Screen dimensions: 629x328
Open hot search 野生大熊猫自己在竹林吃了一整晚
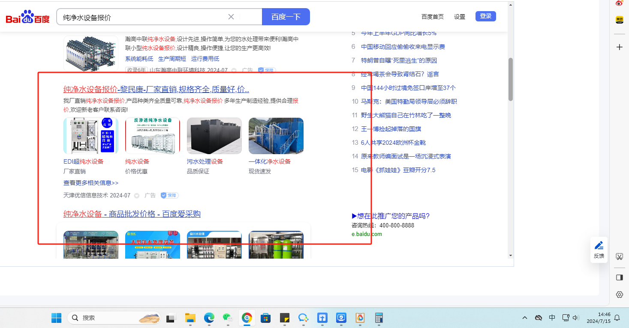pyautogui.click(x=406, y=115)
